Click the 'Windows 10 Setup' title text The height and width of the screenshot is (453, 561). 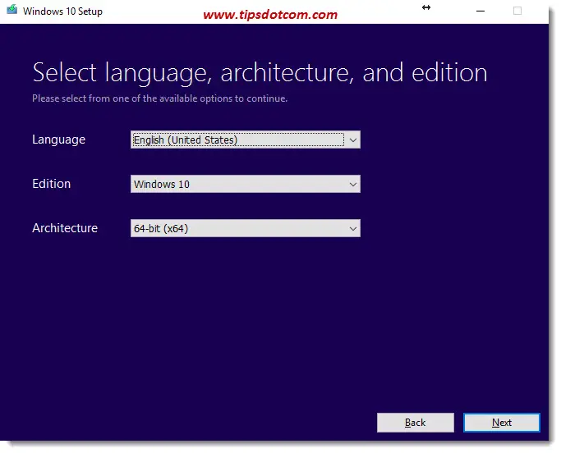62,11
